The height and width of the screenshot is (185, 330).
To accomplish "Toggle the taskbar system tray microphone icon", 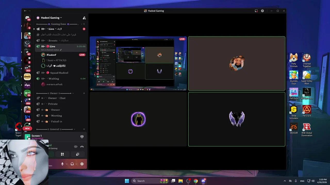I will (x=296, y=181).
